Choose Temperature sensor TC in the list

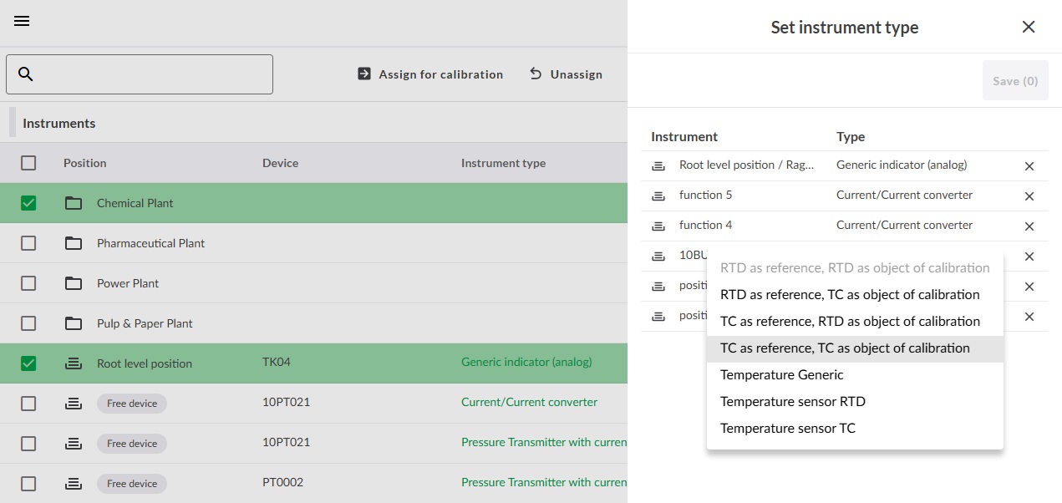click(787, 428)
